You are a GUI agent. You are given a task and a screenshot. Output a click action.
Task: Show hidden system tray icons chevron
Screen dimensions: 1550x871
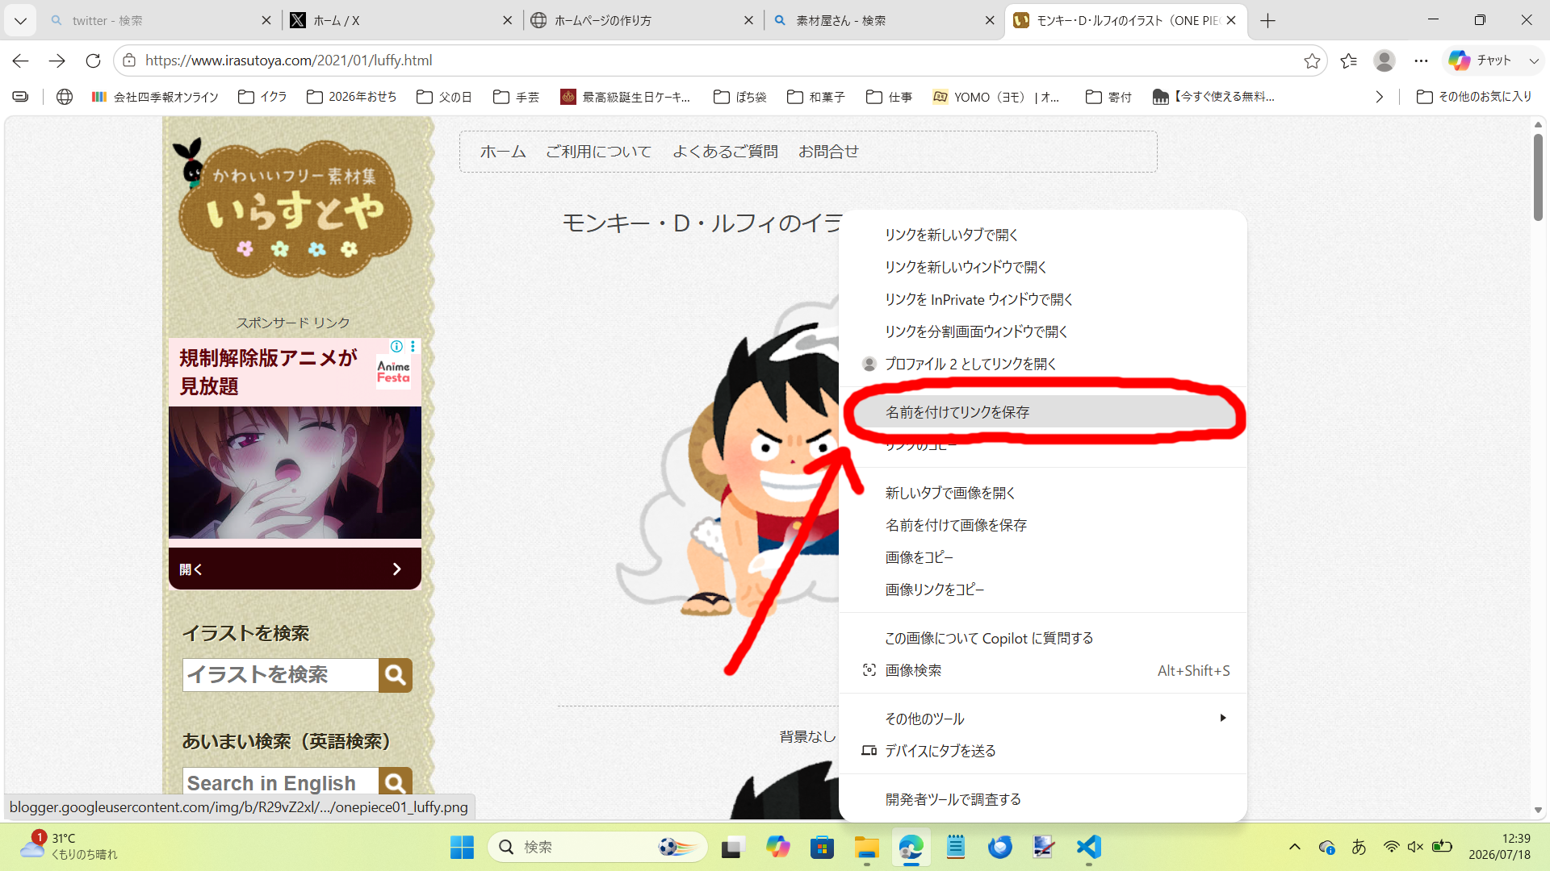click(1294, 847)
